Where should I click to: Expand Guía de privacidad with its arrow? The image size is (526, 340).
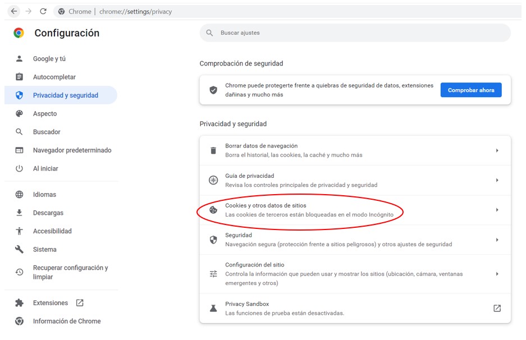(x=497, y=180)
